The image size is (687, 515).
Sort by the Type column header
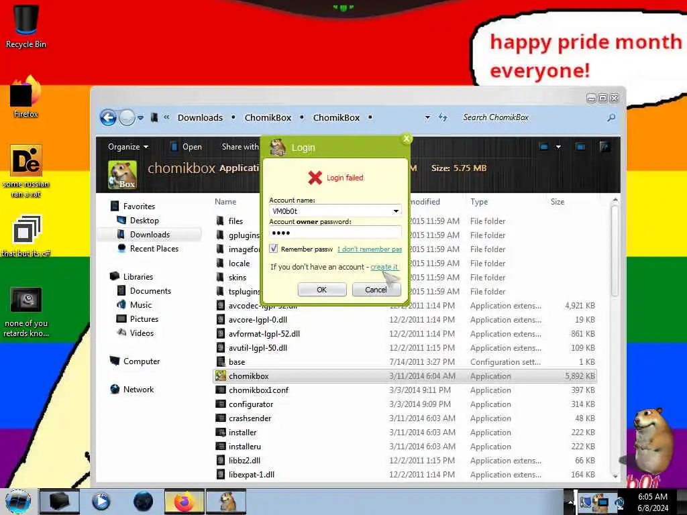click(x=479, y=201)
